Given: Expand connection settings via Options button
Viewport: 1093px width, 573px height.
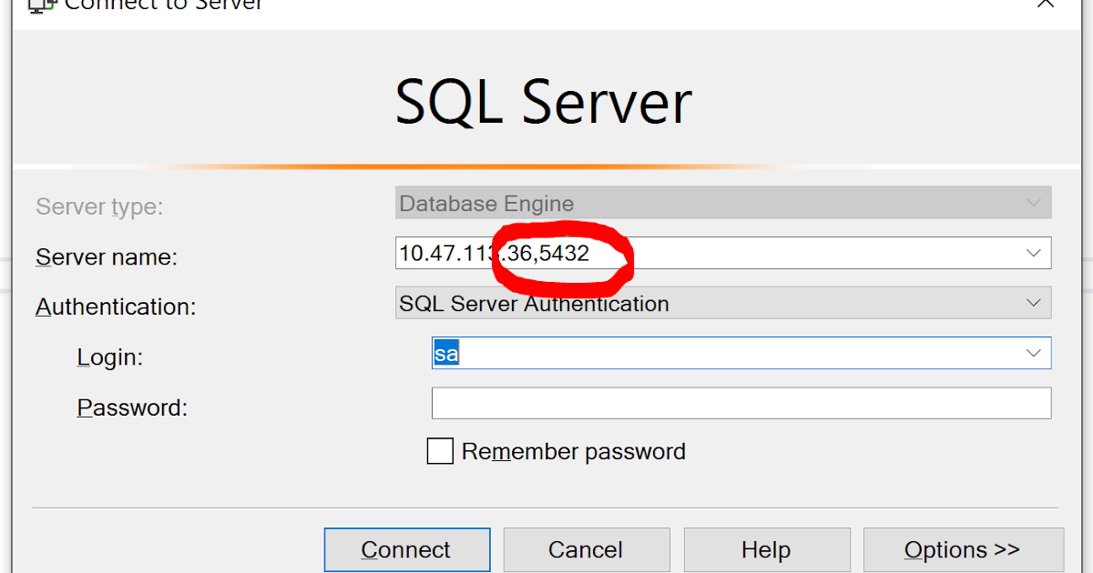Looking at the screenshot, I should [x=963, y=549].
